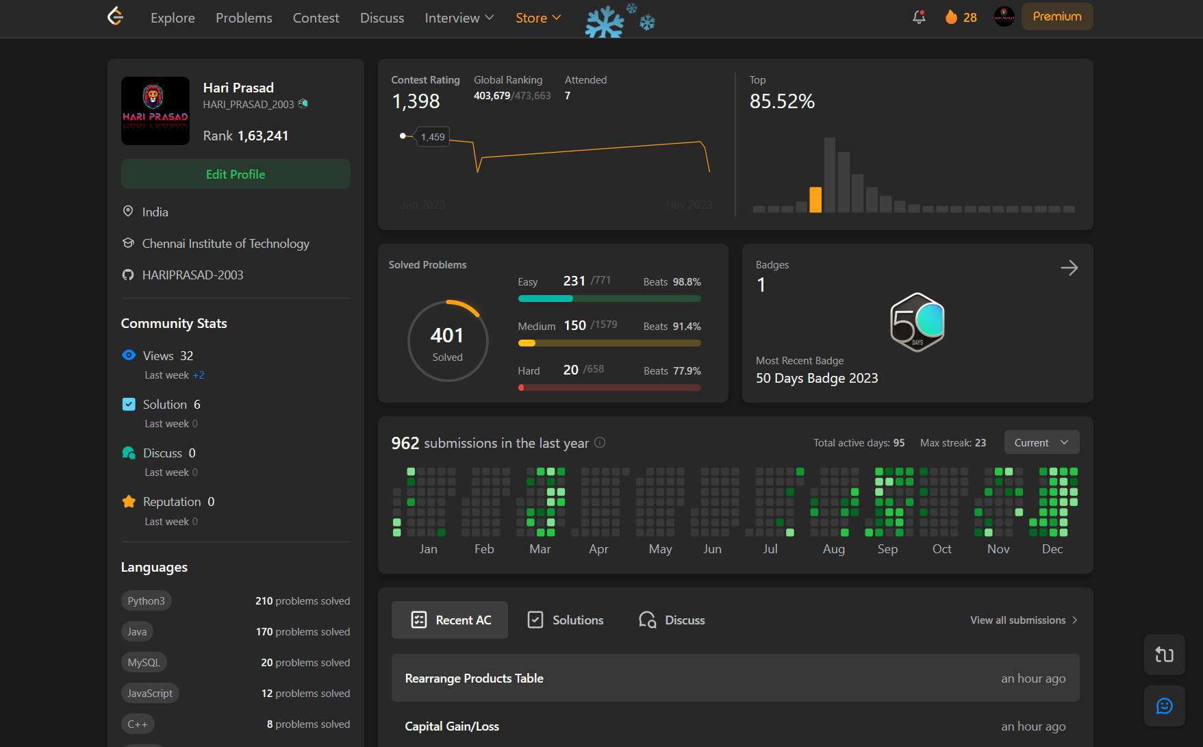Open the Current year dropdown
The image size is (1203, 747).
click(1041, 442)
